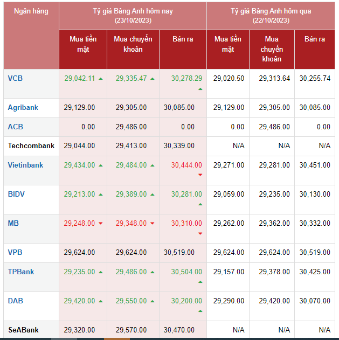Screen dimensions: 339x340
Task: Click the "Ngân hàng" column header
Action: point(31,11)
